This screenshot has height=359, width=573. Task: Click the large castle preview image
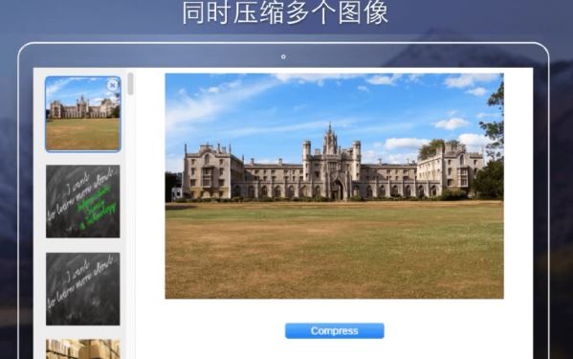tap(335, 186)
